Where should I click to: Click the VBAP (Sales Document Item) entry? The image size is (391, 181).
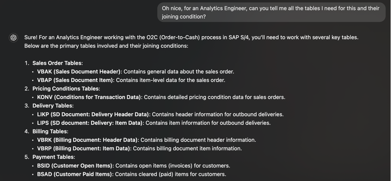[x=131, y=80]
